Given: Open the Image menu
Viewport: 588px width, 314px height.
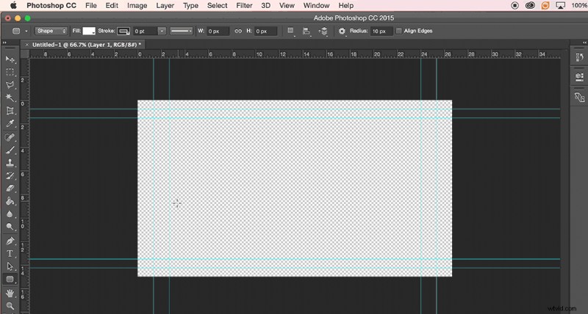Looking at the screenshot, I should pos(137,6).
